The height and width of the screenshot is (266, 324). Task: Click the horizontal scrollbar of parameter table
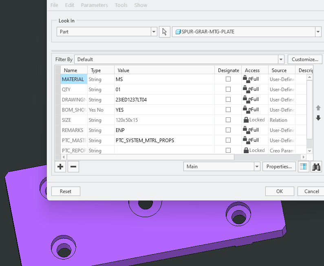pyautogui.click(x=150, y=157)
